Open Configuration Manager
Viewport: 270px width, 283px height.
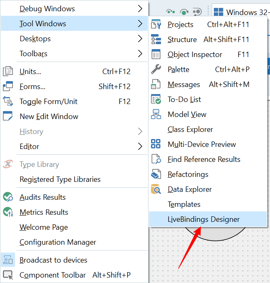(74, 242)
